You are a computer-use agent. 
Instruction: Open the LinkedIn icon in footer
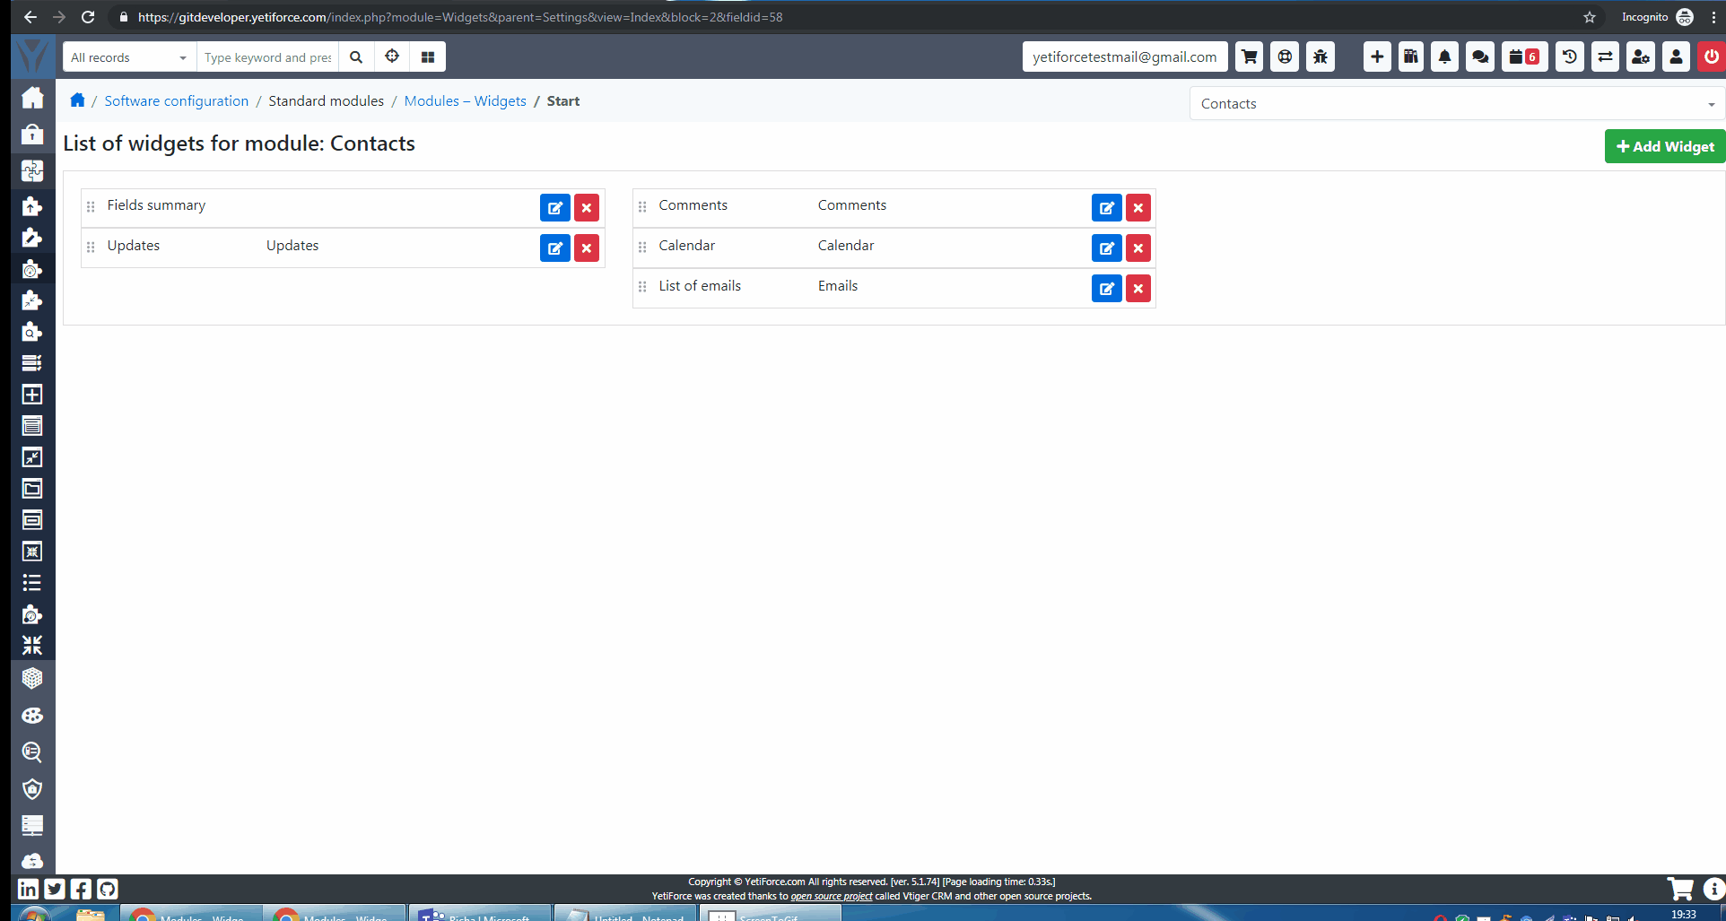tap(28, 889)
